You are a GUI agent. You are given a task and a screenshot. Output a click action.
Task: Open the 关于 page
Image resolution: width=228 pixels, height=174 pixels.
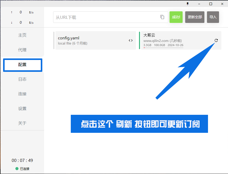coord(22,123)
